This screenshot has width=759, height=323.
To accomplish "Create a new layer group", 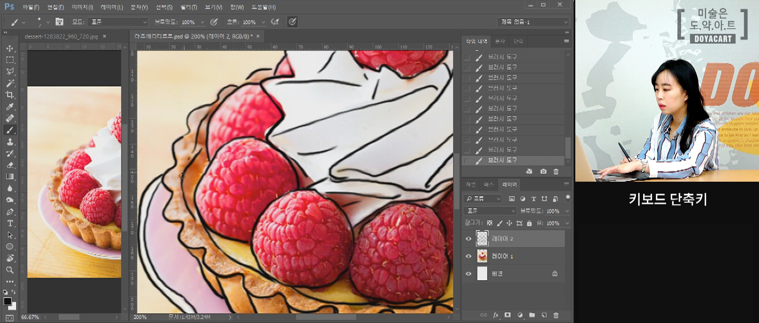I will [532, 315].
